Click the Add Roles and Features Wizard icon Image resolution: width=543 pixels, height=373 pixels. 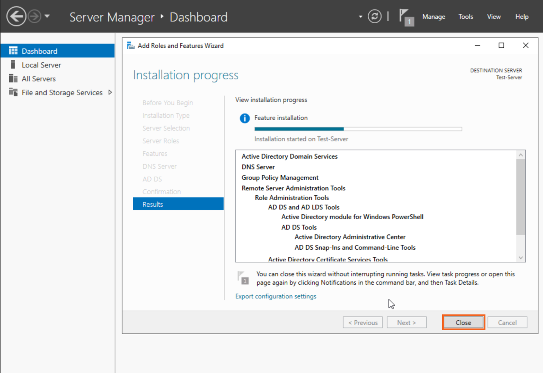point(130,45)
